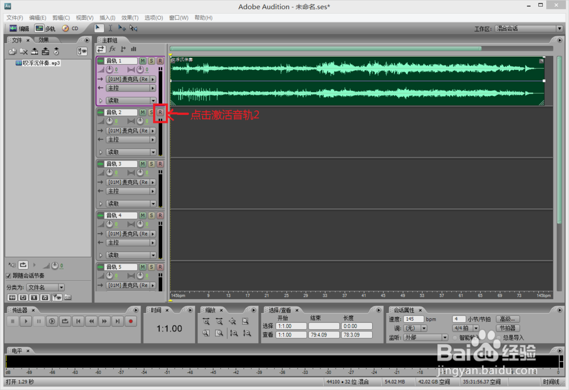The height and width of the screenshot is (390, 569).
Task: Click the green horizontal zoom scrollbar
Action: (x=326, y=48)
